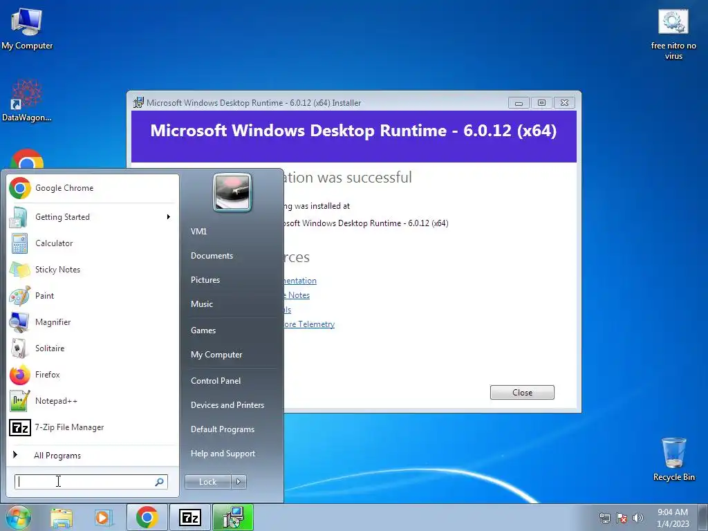Launch Solitaire game
The image size is (708, 531).
coord(92,348)
